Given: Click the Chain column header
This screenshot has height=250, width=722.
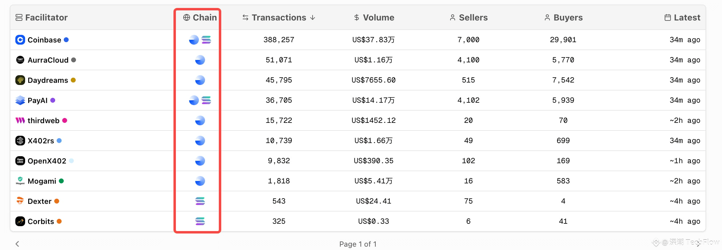Looking at the screenshot, I should pyautogui.click(x=204, y=17).
